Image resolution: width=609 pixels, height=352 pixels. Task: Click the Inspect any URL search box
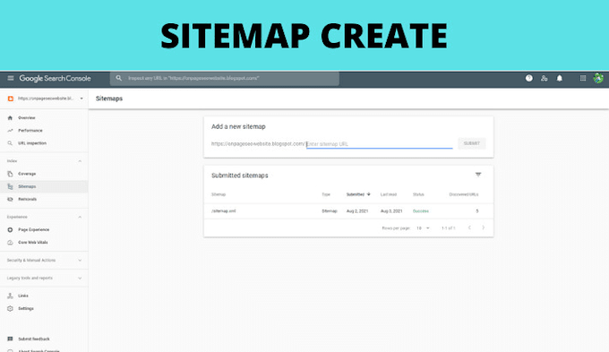225,78
